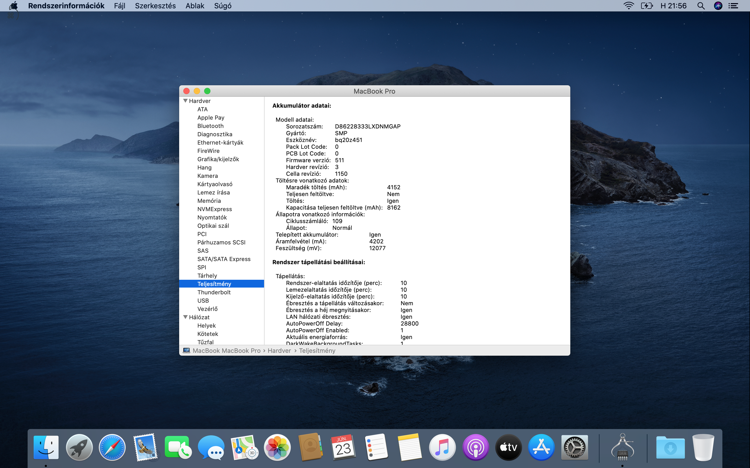Collapse the Hálózat tree section
This screenshot has width=750, height=468.
pos(185,317)
